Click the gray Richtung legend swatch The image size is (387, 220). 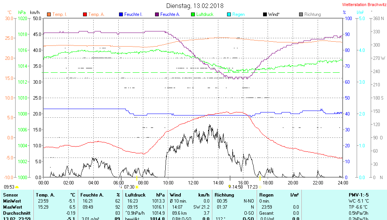(x=301, y=14)
